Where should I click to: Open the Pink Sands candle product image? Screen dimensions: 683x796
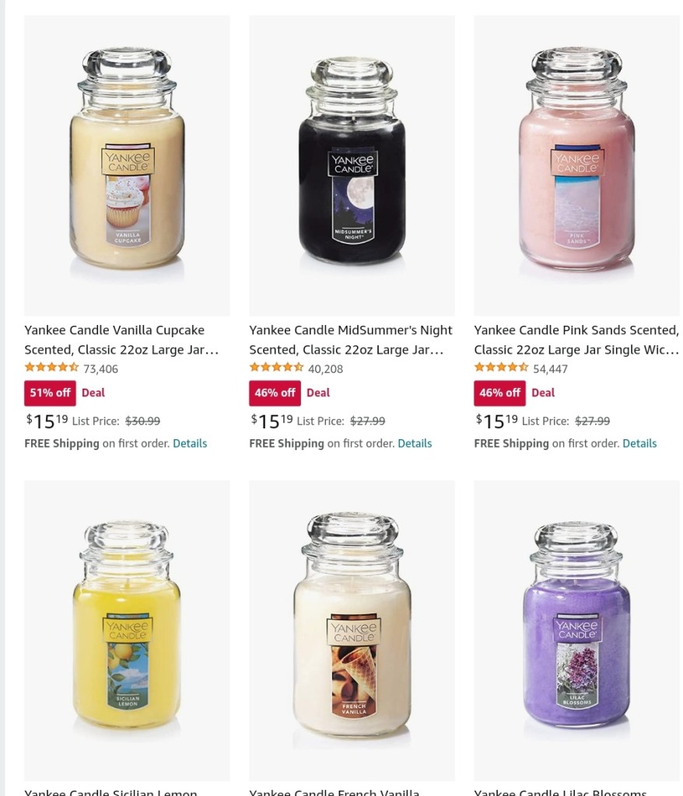[576, 166]
